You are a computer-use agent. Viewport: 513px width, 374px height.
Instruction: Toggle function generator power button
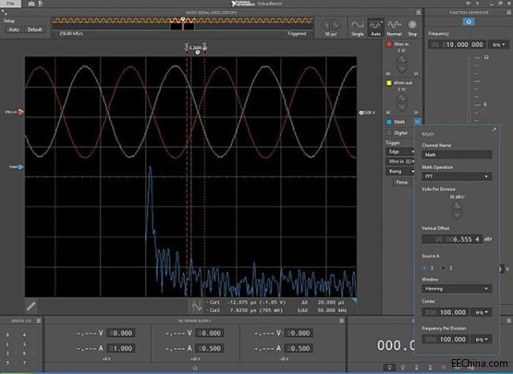click(469, 22)
